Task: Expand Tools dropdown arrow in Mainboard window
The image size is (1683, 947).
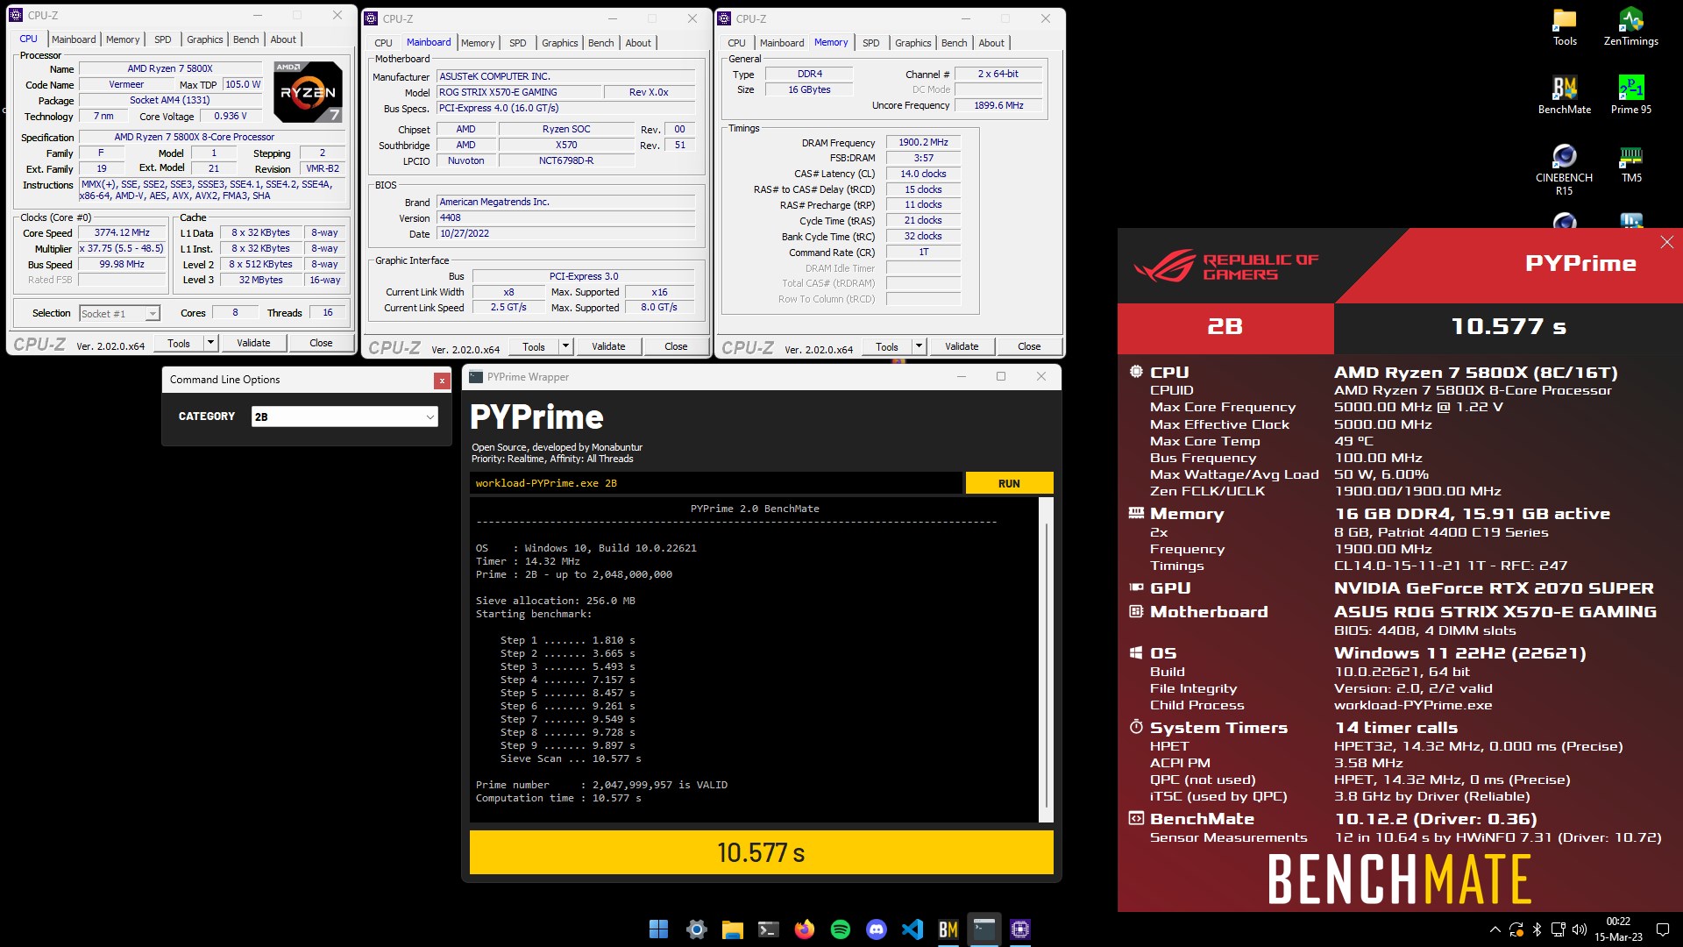Action: tap(565, 346)
